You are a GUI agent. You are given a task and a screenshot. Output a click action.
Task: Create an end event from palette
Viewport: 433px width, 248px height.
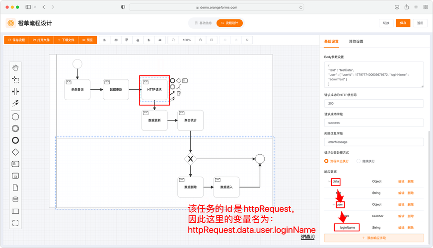point(15,140)
